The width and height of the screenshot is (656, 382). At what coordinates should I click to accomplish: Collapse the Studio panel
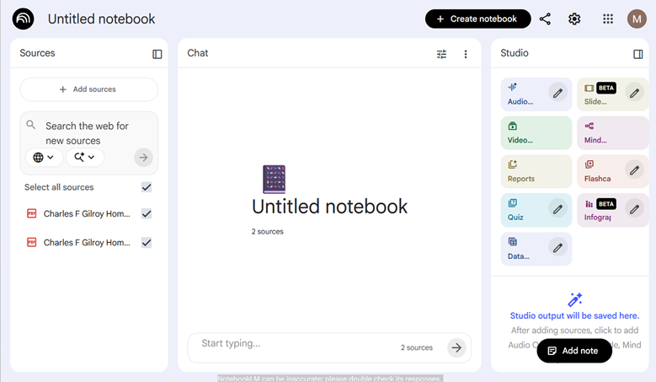coord(638,54)
